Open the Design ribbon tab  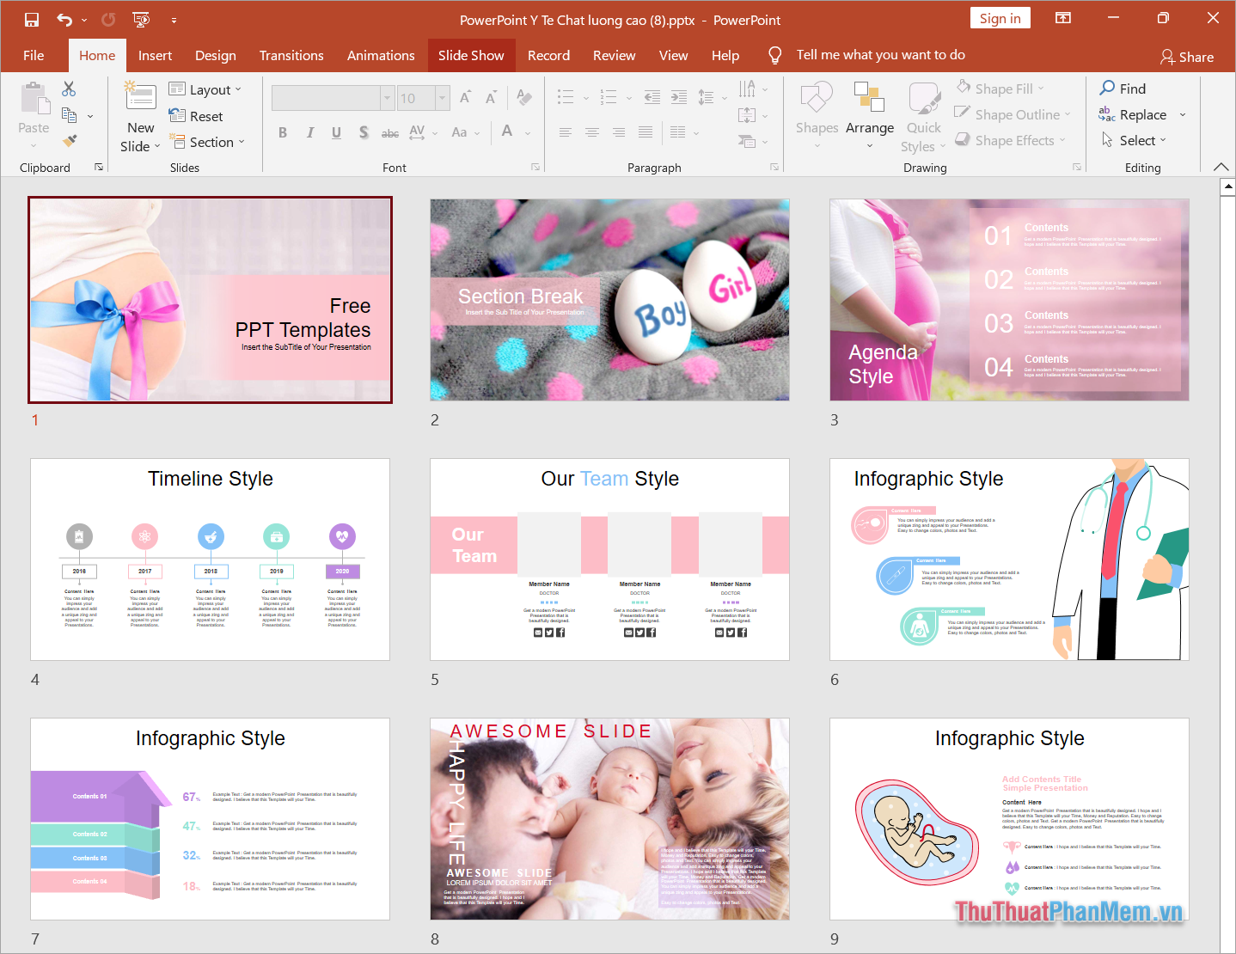(x=215, y=55)
